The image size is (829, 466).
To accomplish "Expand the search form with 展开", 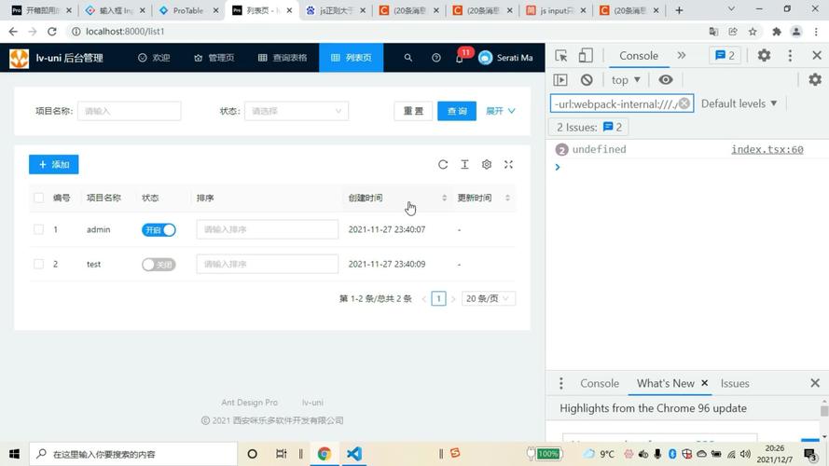I will (x=500, y=111).
